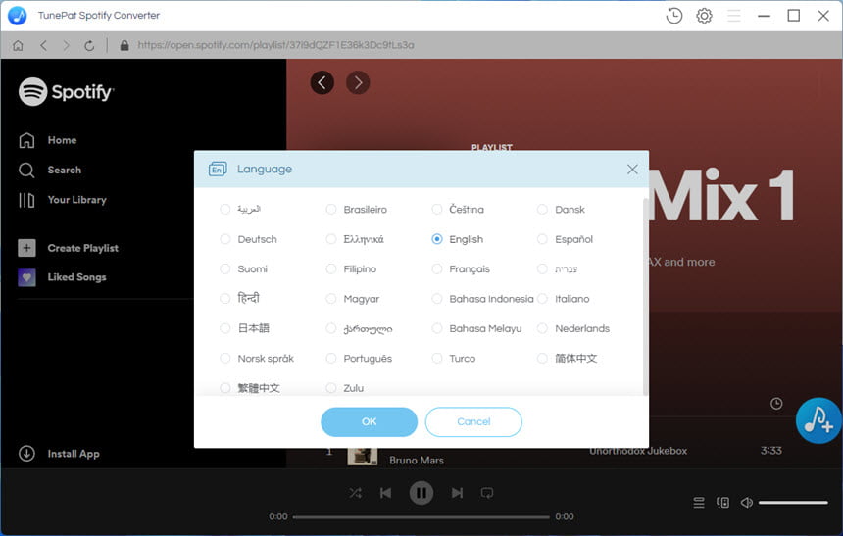Adjust the volume slider
This screenshot has width=843, height=536.
pos(793,503)
